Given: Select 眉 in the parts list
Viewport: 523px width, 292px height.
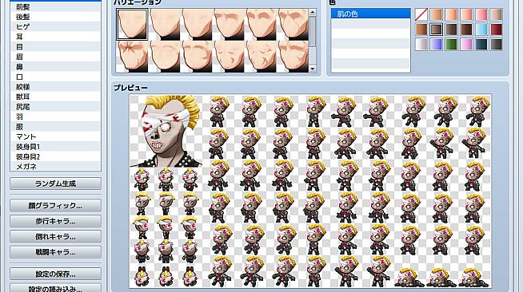Looking at the screenshot, I should 55,57.
